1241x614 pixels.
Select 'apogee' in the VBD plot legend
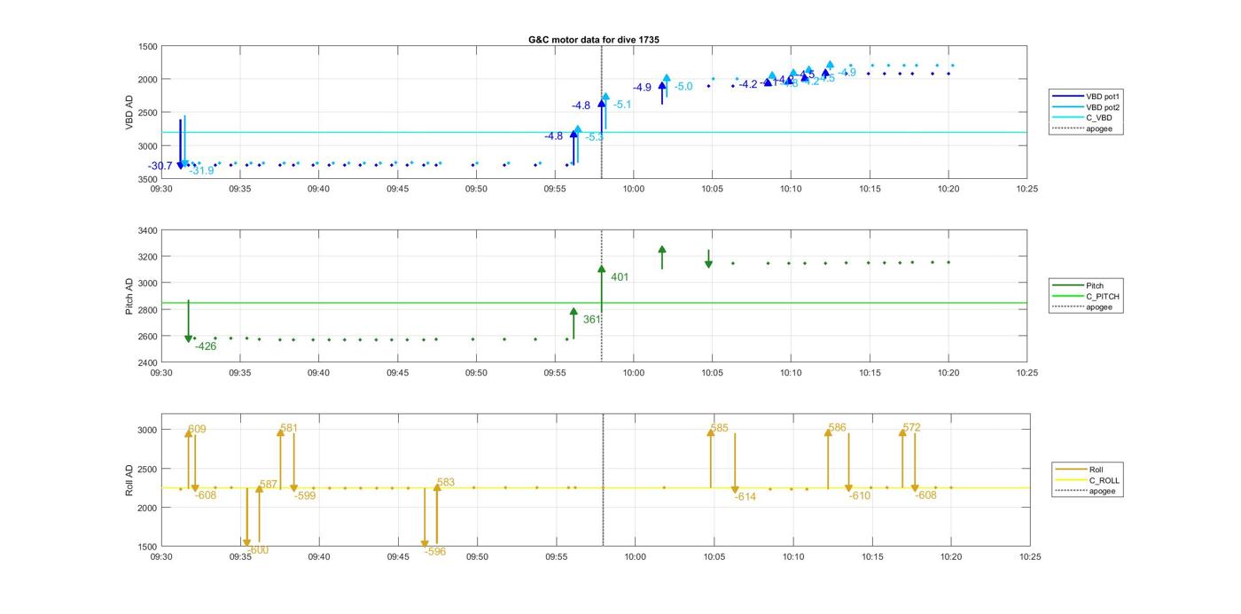click(x=1081, y=128)
